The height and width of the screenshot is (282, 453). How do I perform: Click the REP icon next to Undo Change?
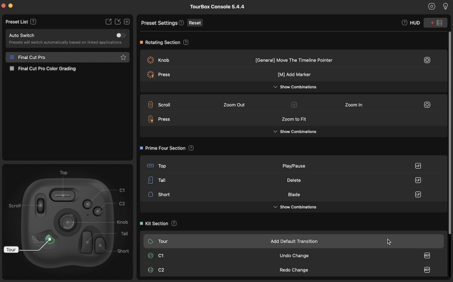coord(427,255)
